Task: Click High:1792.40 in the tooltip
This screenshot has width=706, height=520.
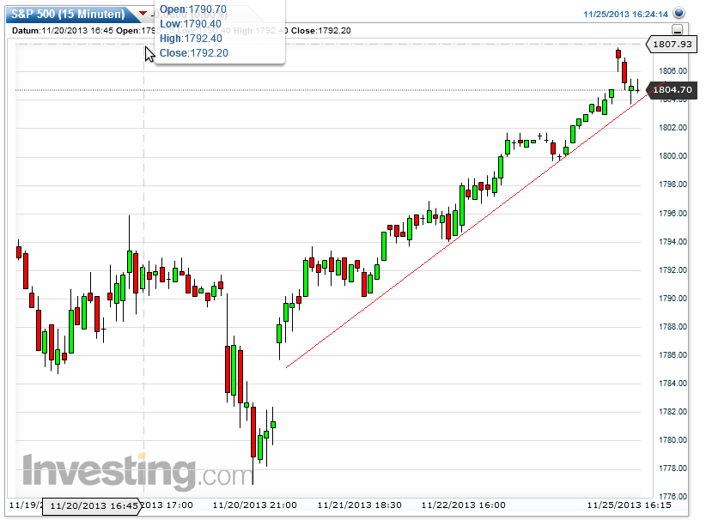Action: tap(191, 39)
